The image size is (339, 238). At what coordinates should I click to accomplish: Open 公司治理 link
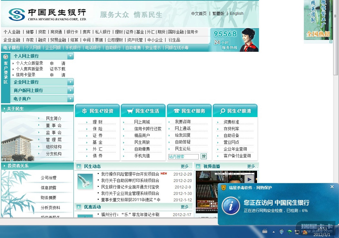[x=49, y=178]
